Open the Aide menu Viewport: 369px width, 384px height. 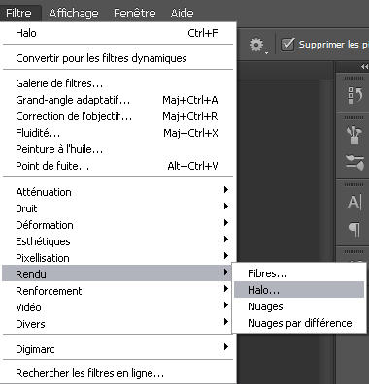(182, 14)
